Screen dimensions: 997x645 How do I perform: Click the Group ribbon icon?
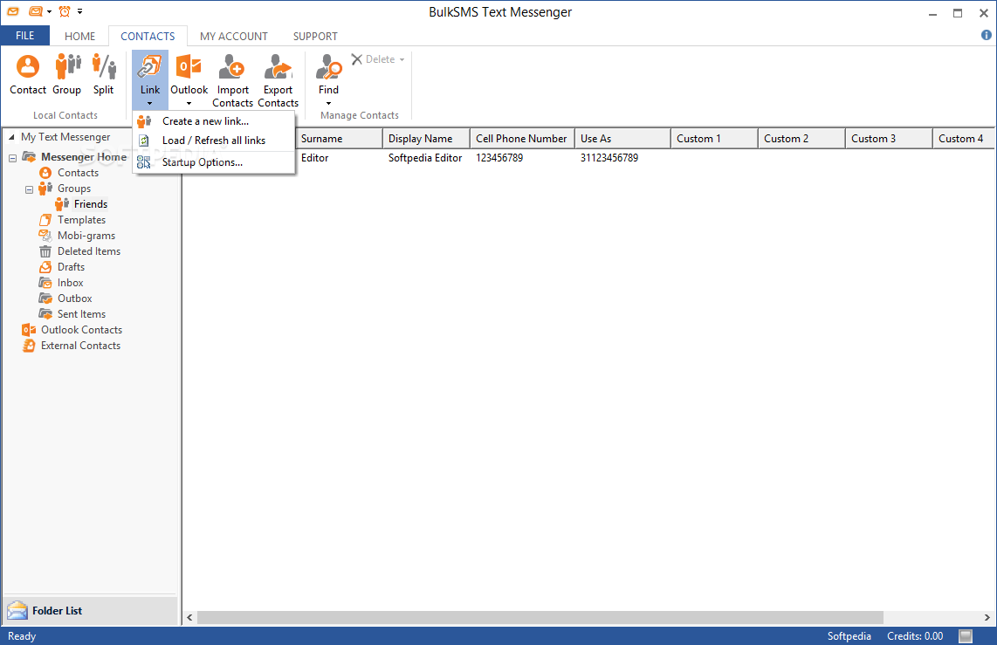point(67,66)
